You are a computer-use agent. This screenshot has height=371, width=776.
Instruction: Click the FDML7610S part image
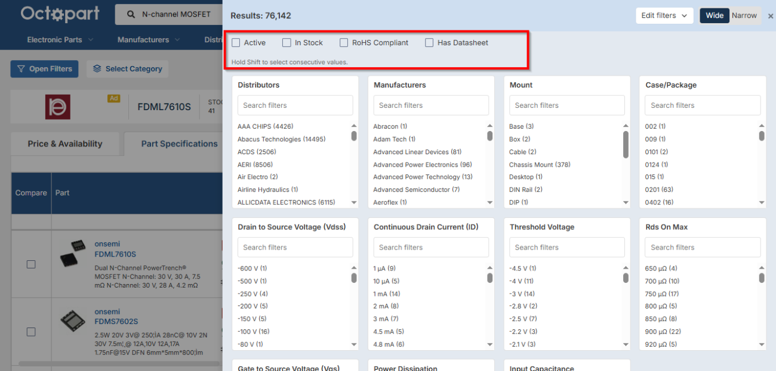tap(73, 254)
